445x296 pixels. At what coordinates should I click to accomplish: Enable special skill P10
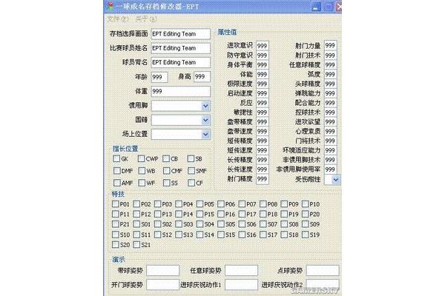tap(306, 204)
